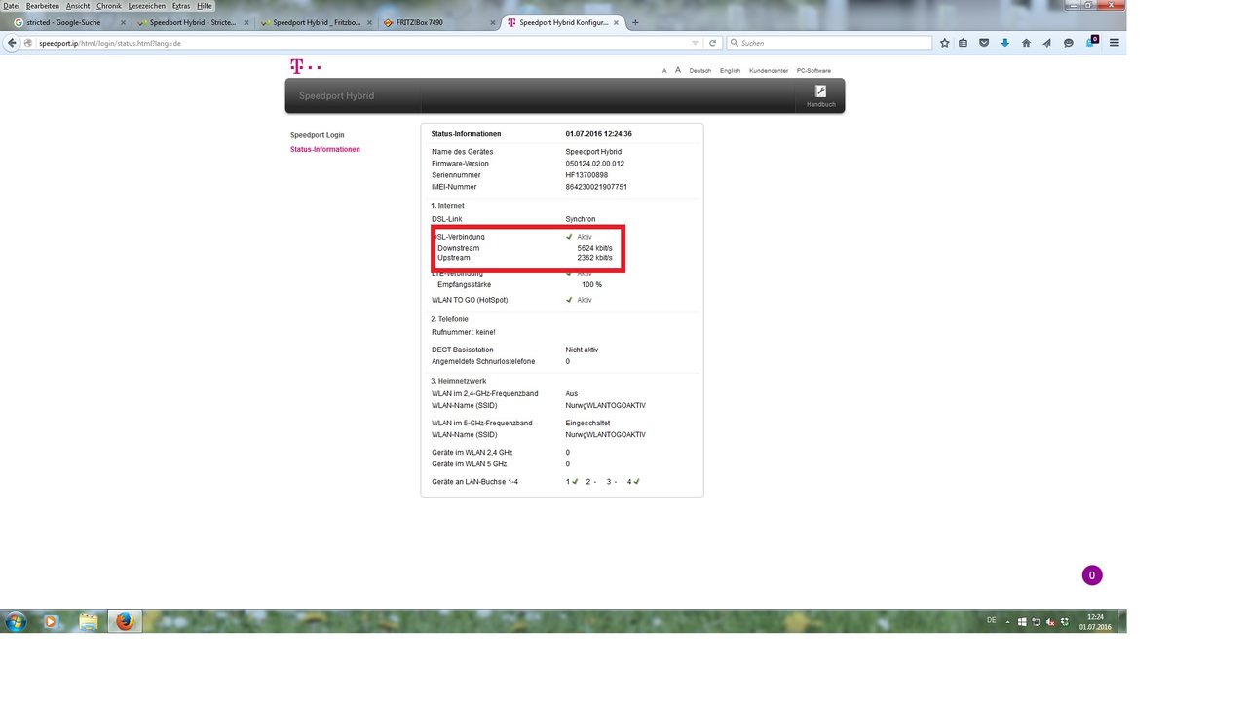The width and height of the screenshot is (1247, 701).
Task: Open the PC-Software link
Action: pos(813,71)
